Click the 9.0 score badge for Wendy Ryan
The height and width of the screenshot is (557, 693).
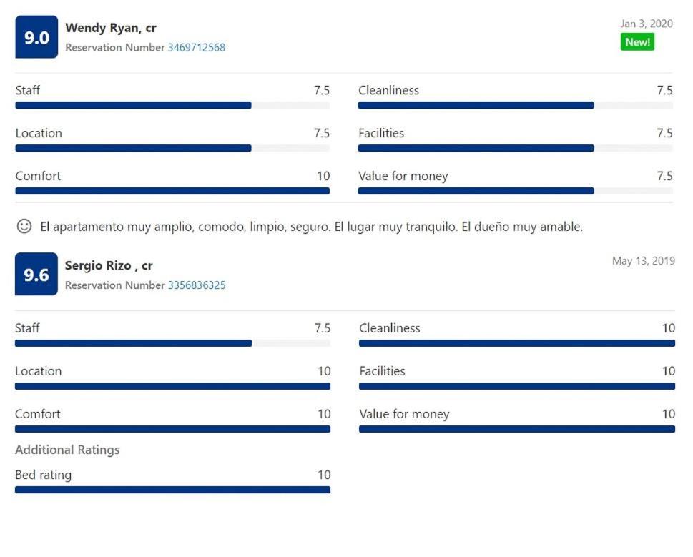coord(36,37)
